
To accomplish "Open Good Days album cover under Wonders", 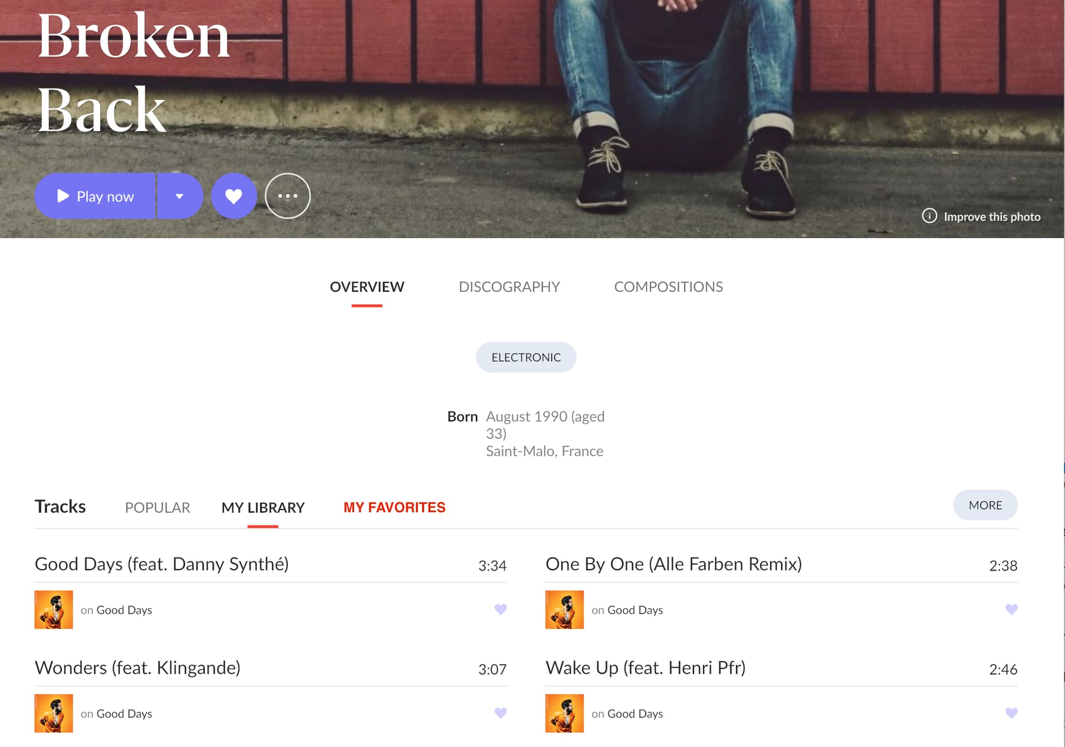I will tap(54, 713).
